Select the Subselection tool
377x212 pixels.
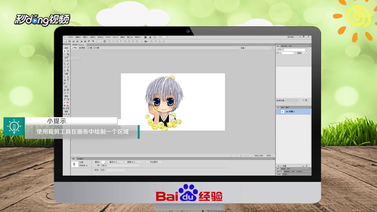[x=68, y=51]
